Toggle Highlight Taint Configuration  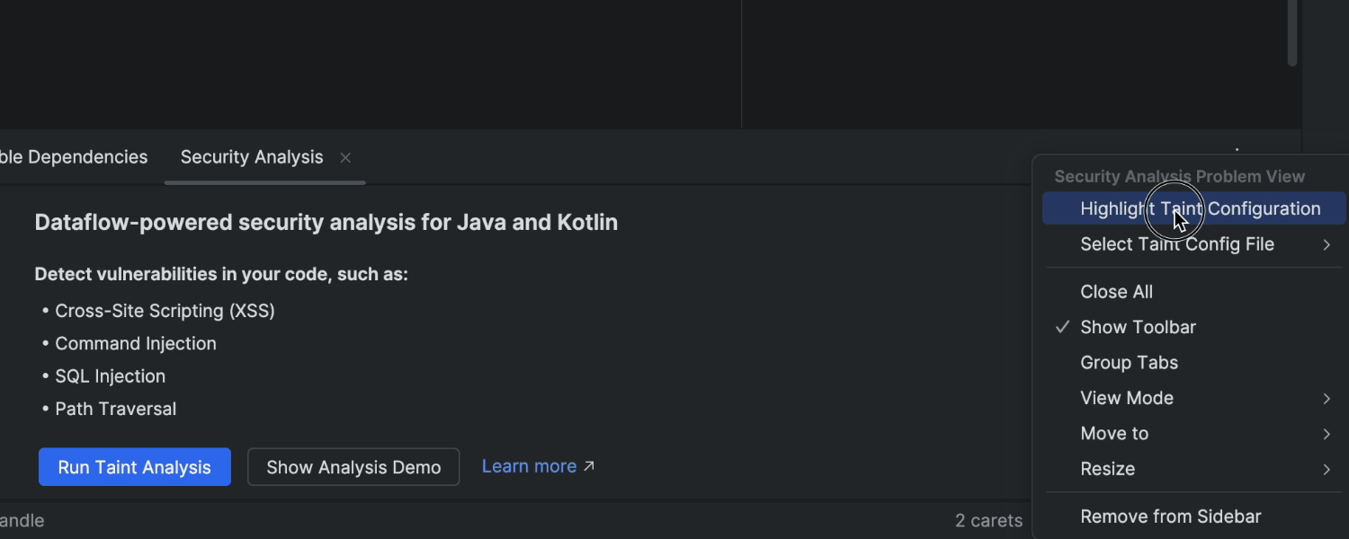(x=1200, y=209)
